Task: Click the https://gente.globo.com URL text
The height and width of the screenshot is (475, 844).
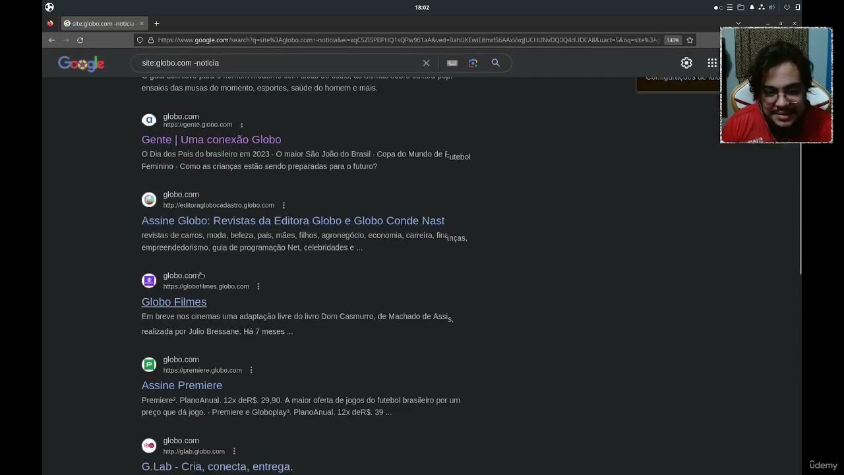Action: pyautogui.click(x=198, y=125)
